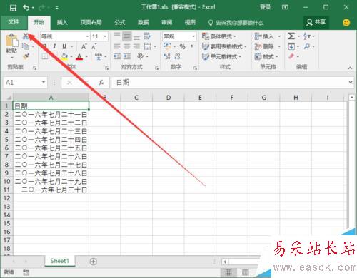Viewport: 357px width, 278px height.
Task: Click Percent Style icon
Action: click(x=182, y=46)
